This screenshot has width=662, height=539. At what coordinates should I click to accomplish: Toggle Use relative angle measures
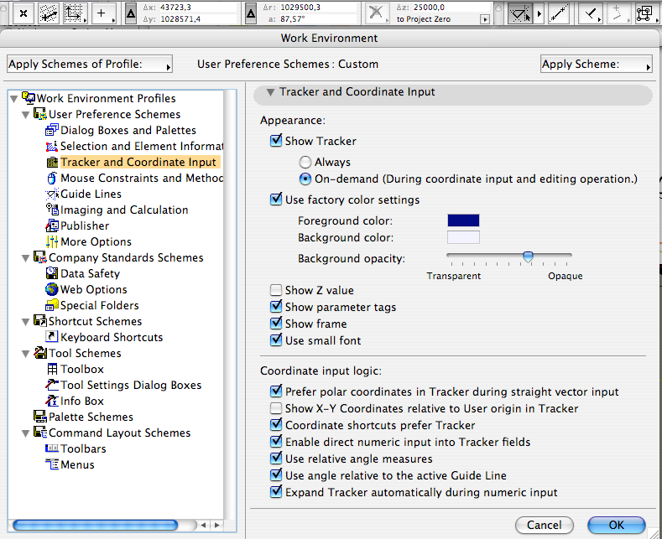(x=276, y=458)
